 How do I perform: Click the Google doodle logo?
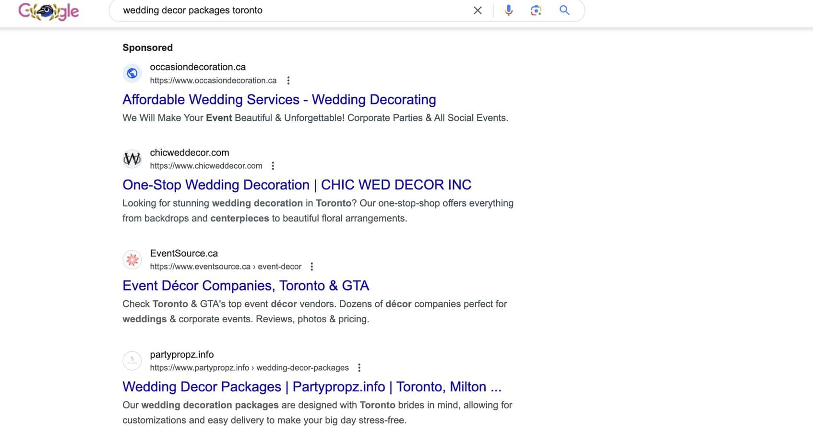pos(48,11)
